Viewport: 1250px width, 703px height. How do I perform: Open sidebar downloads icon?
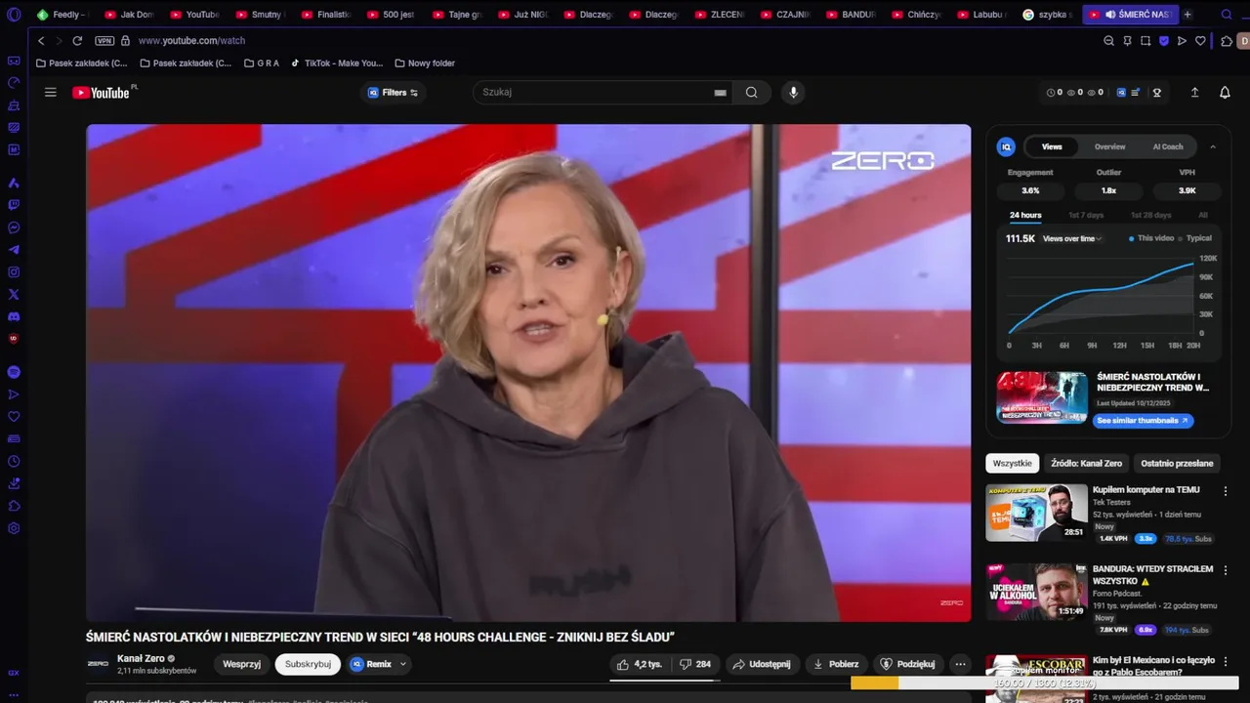coord(14,483)
